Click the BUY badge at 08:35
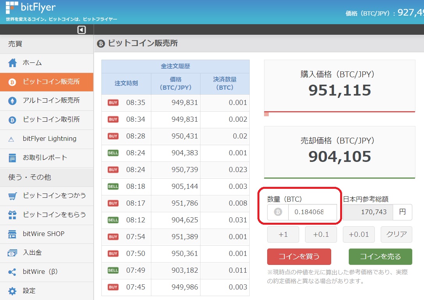The width and height of the screenshot is (424, 300). (113, 103)
